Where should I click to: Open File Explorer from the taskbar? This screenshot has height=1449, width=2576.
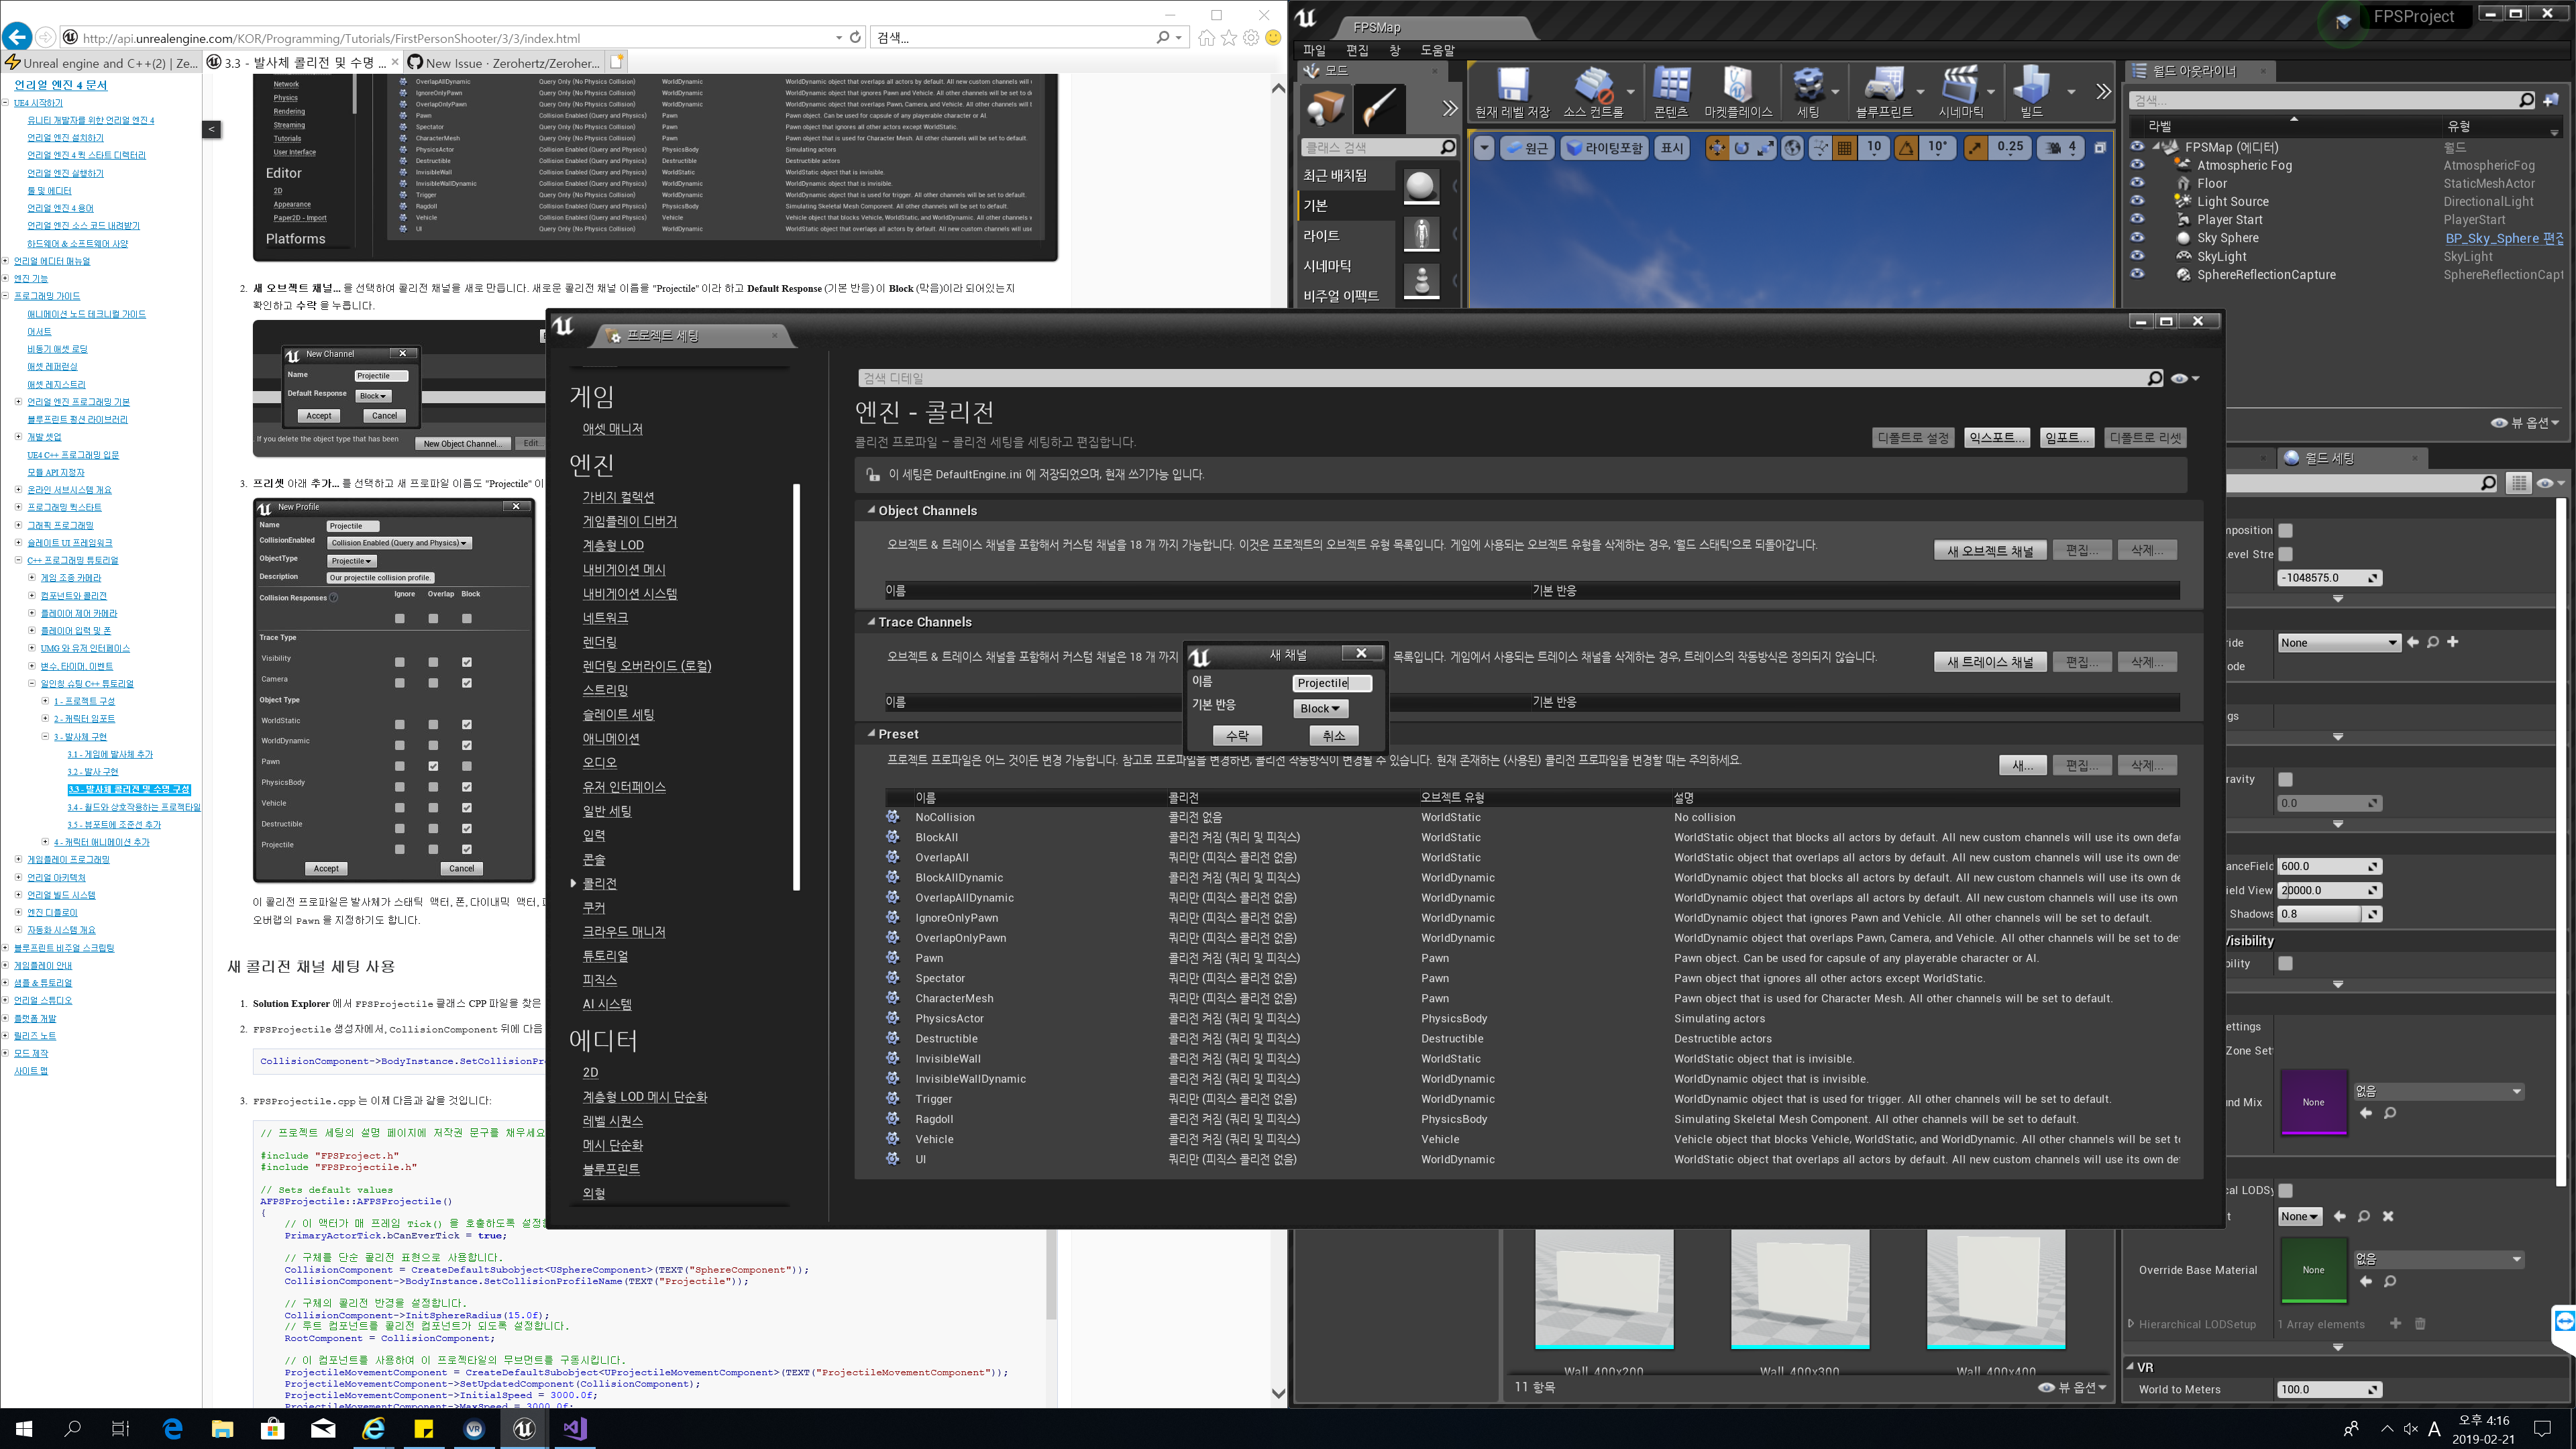click(222, 1429)
